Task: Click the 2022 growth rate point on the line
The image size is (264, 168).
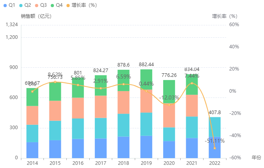Action: (x=215, y=148)
